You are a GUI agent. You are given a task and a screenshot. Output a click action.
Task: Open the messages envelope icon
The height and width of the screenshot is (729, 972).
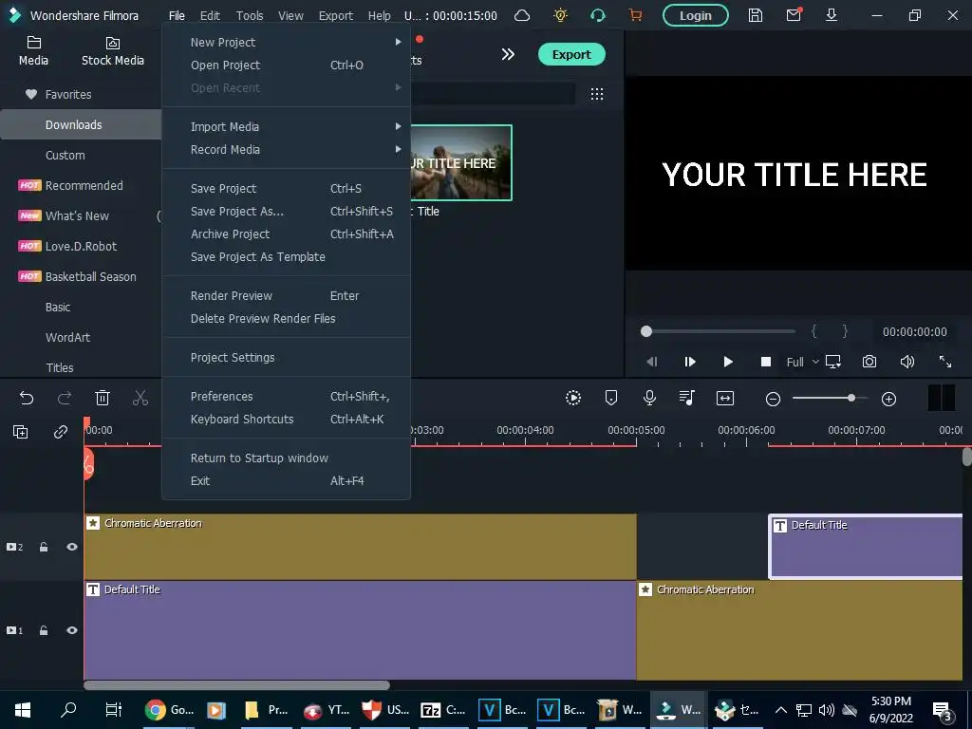794,15
